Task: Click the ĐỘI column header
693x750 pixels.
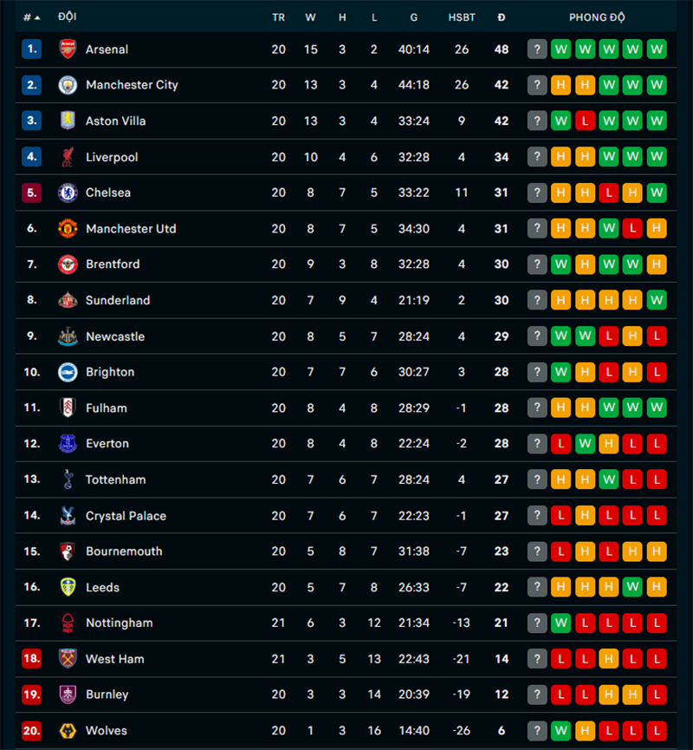Action: (67, 17)
